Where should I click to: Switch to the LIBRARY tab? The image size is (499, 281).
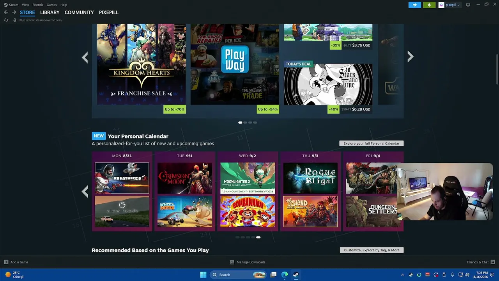pos(50,12)
